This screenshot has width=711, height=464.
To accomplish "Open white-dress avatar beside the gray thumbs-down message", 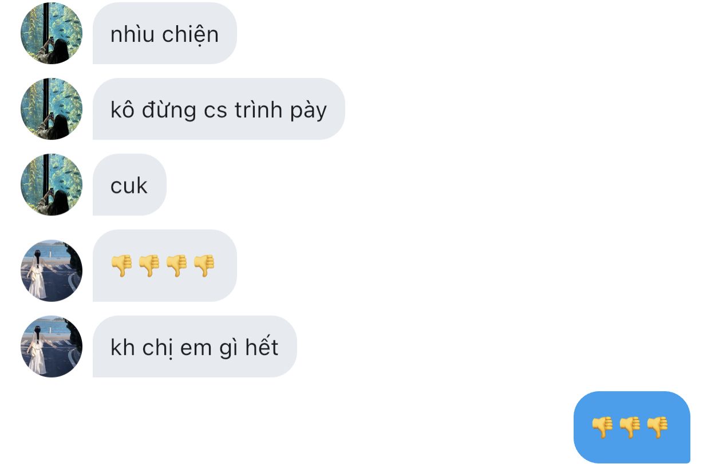I will click(52, 270).
